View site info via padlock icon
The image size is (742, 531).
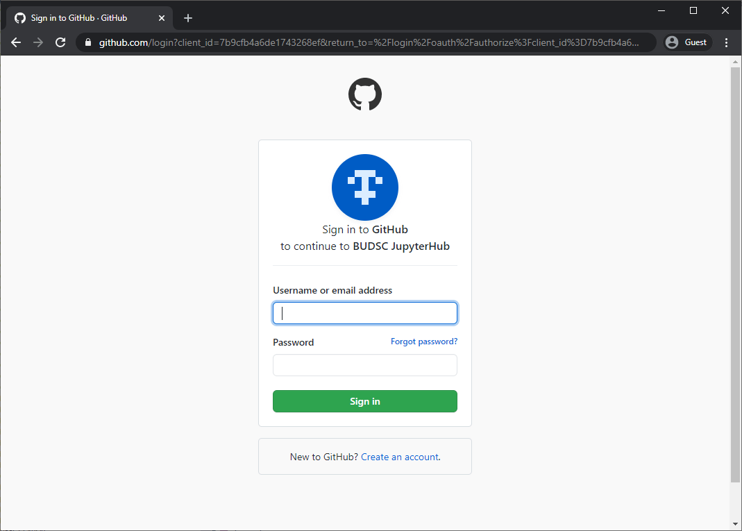88,42
